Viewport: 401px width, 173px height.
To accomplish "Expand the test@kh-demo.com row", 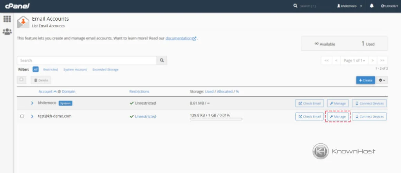I will [x=32, y=116].
